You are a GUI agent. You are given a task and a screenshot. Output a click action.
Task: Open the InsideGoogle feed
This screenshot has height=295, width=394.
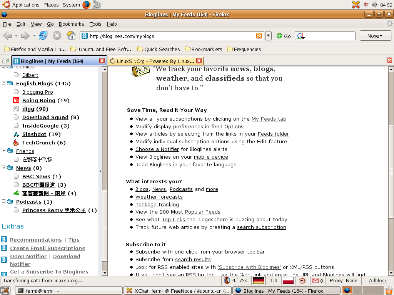tap(40, 126)
